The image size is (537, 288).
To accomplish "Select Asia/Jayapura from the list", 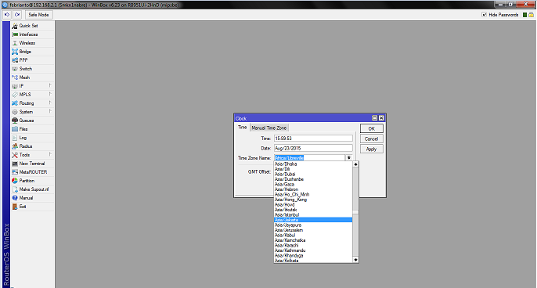I will 313,225.
